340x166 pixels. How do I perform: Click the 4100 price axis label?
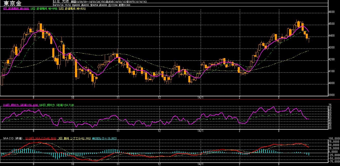(x=331, y=71)
